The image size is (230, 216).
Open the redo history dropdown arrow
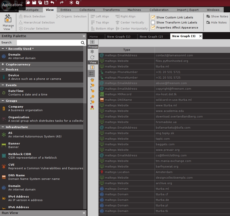pos(66,1)
